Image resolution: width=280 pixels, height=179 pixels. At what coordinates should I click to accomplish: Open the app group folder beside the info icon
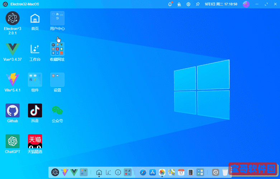point(128,173)
